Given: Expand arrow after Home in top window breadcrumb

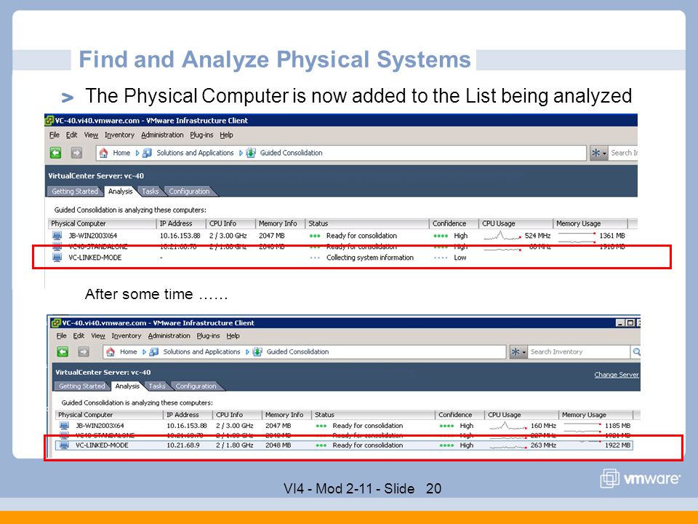Looking at the screenshot, I should [137, 153].
